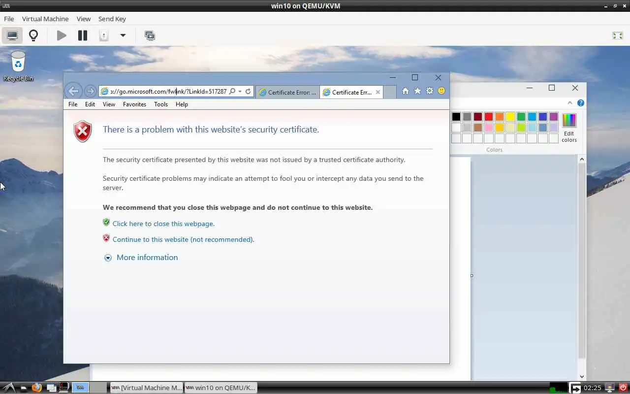Open the virt-manager View menu
The width and height of the screenshot is (630, 394).
point(84,19)
